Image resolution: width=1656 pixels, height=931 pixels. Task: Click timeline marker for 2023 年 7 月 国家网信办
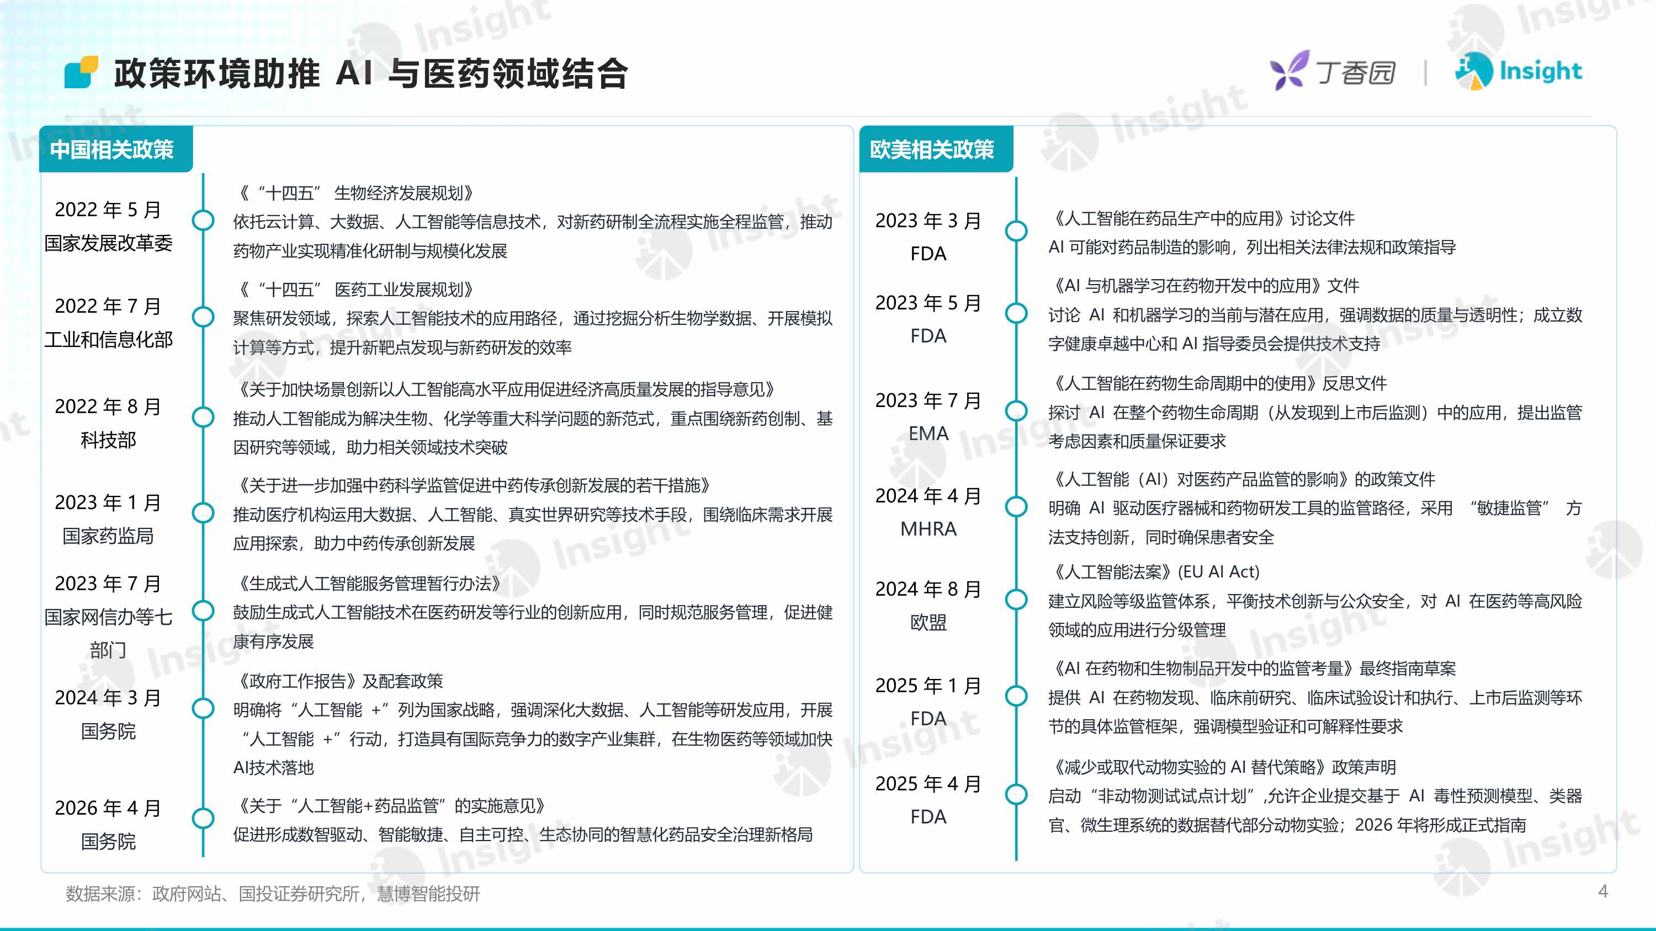click(203, 611)
